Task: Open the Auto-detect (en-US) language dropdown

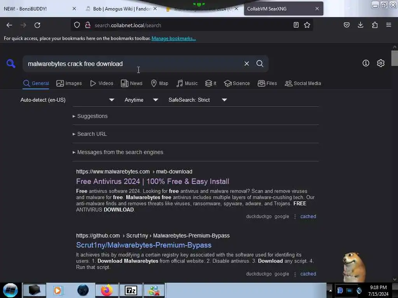Action: [67, 100]
